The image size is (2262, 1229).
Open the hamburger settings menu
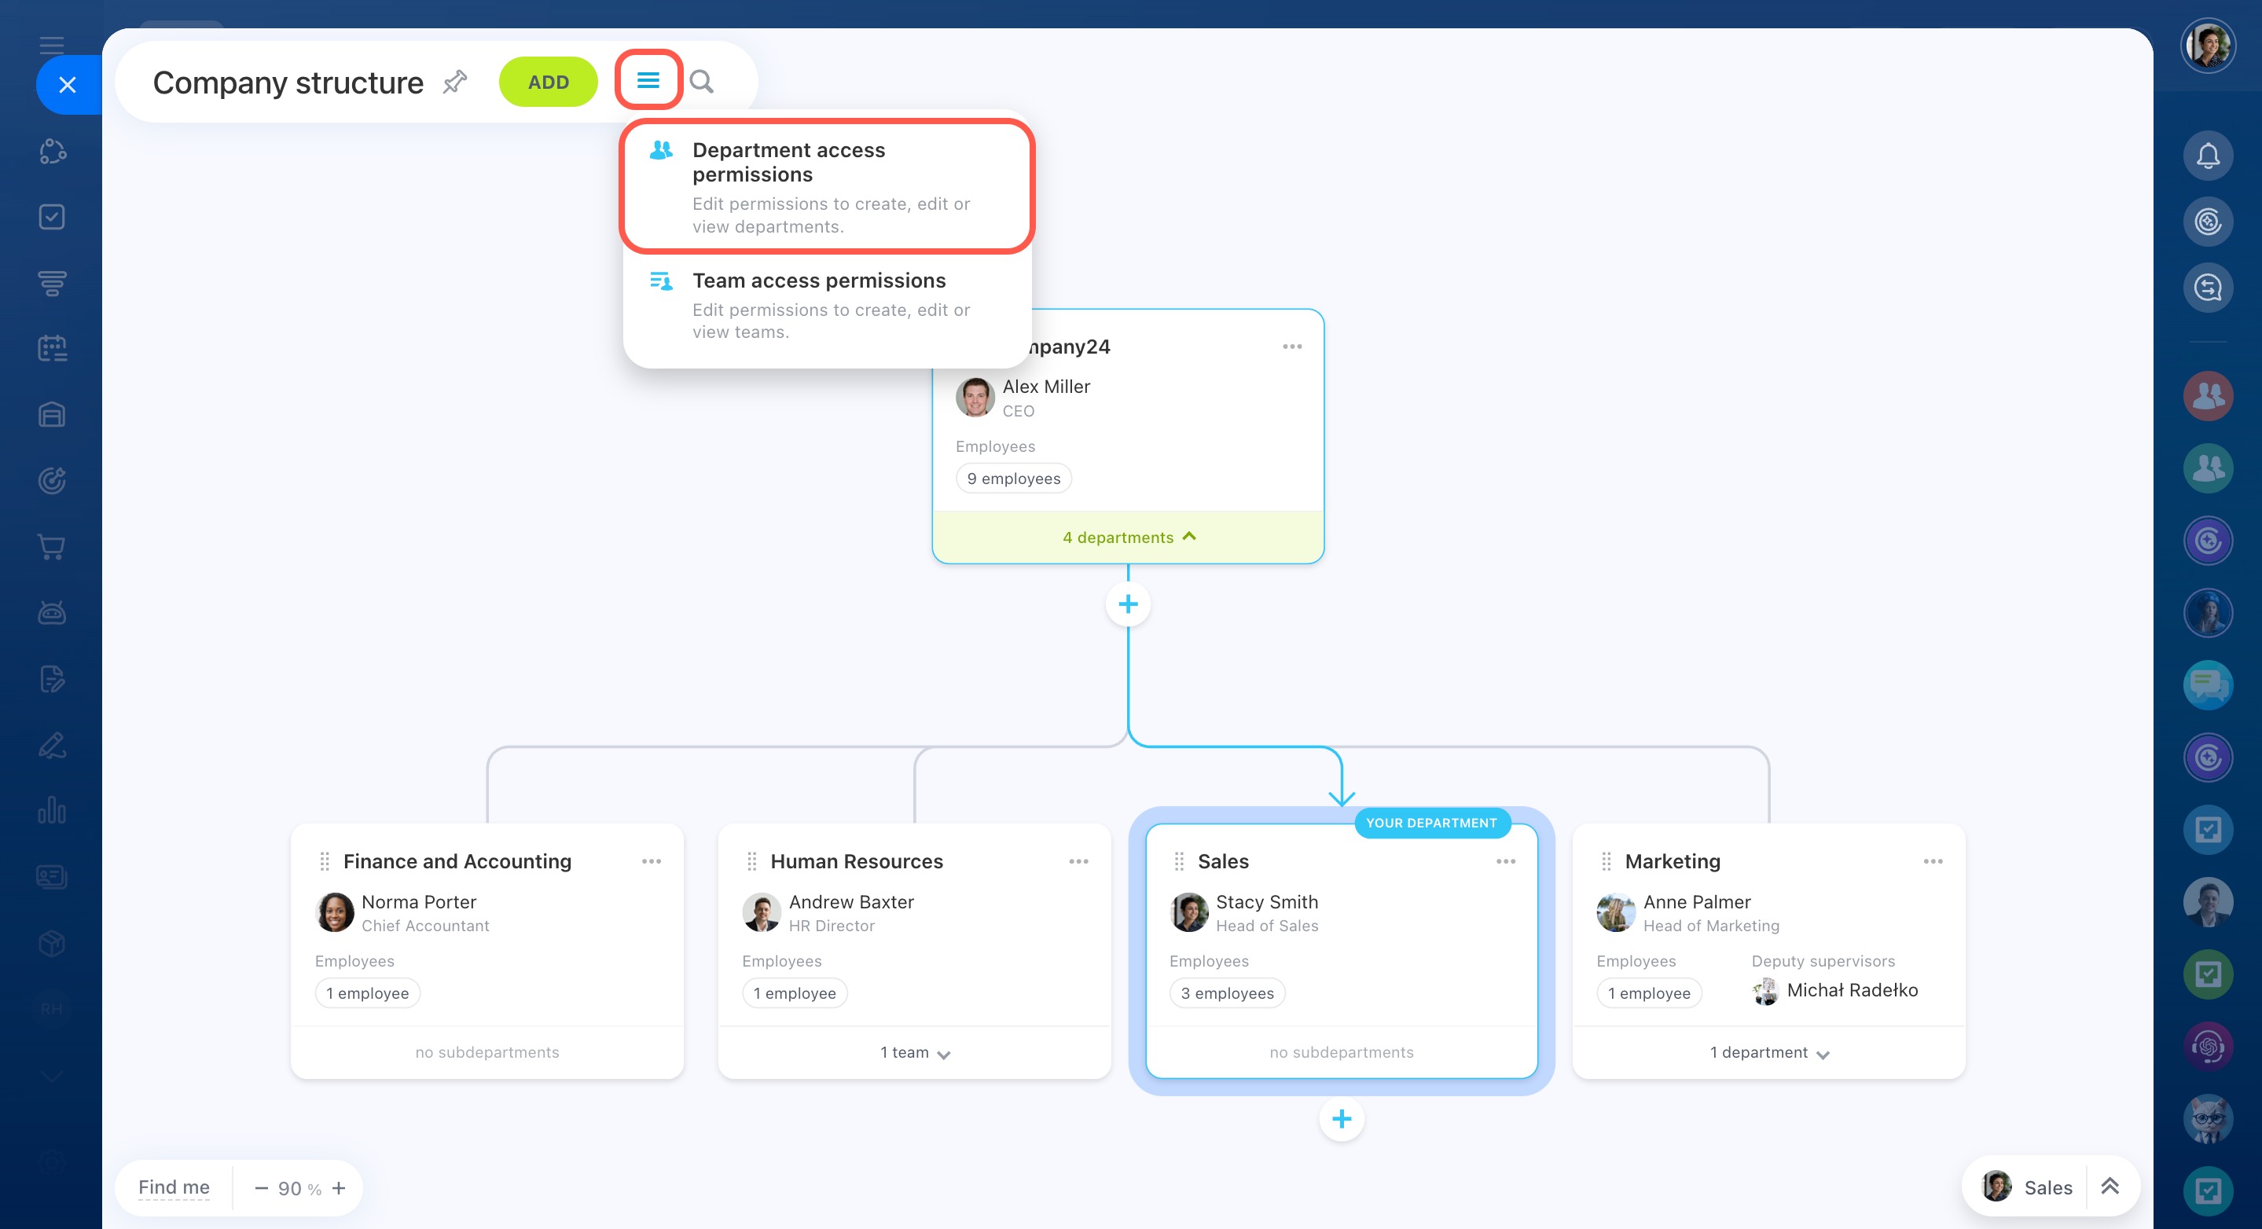pyautogui.click(x=648, y=81)
